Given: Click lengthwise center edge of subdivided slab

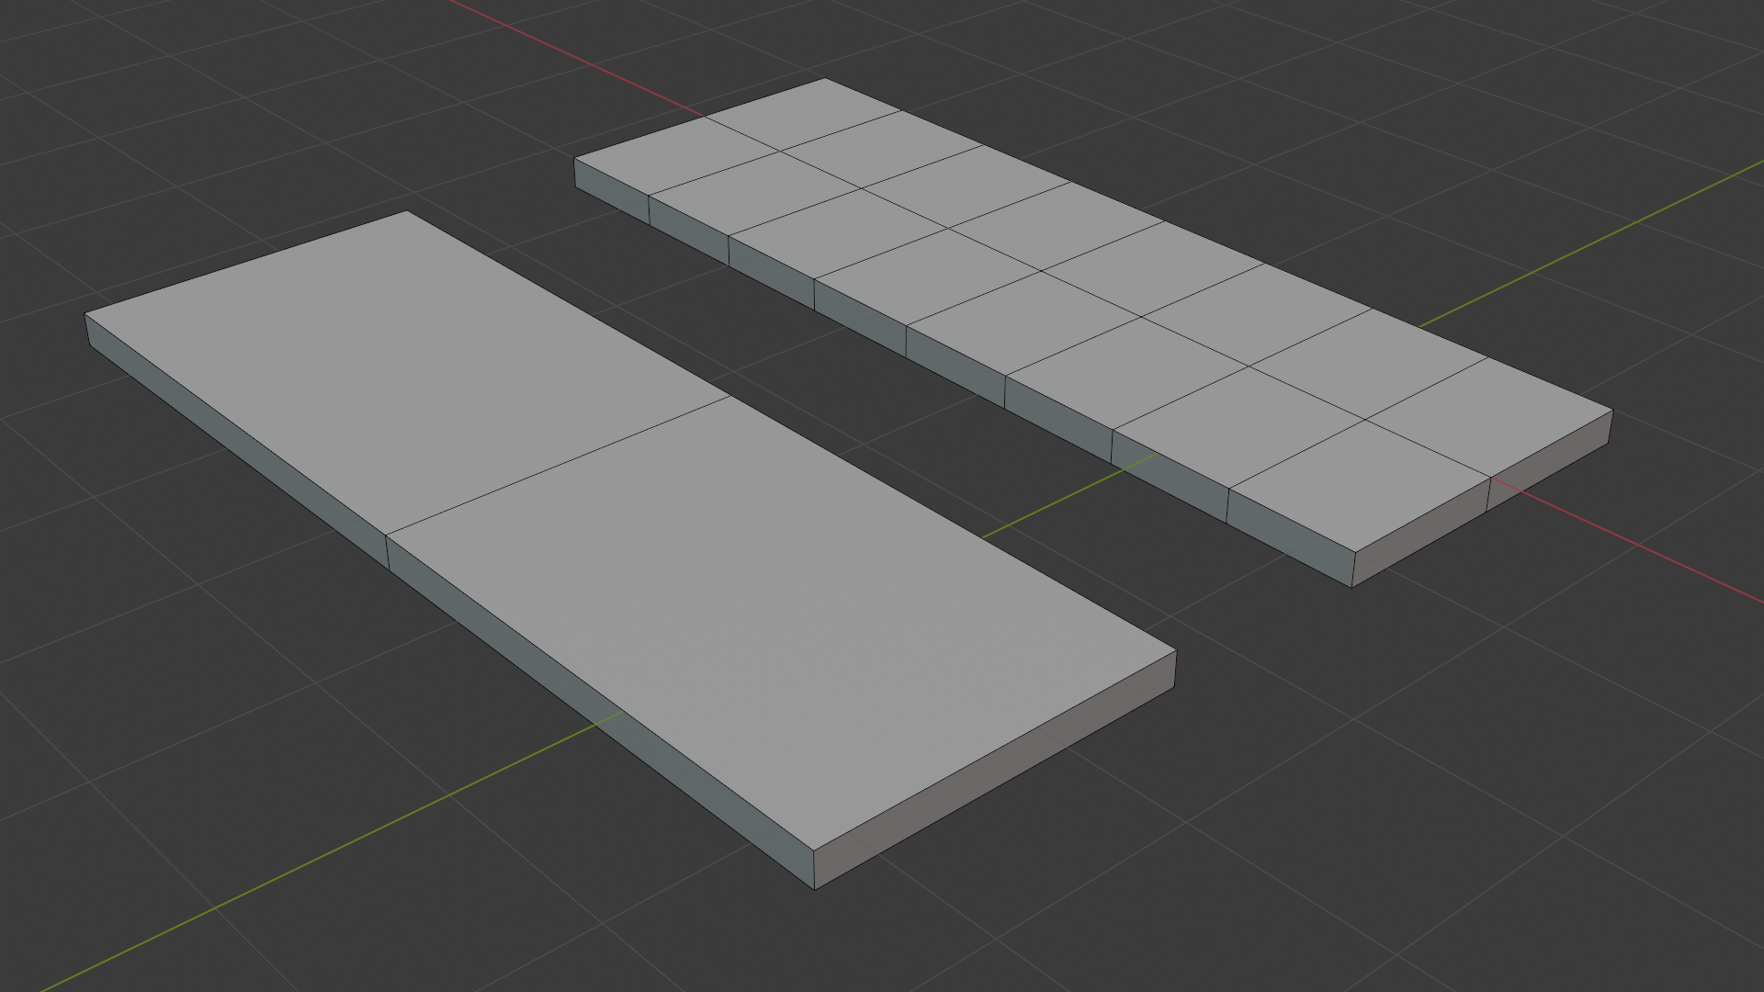Looking at the screenshot, I should pyautogui.click(x=1093, y=295).
